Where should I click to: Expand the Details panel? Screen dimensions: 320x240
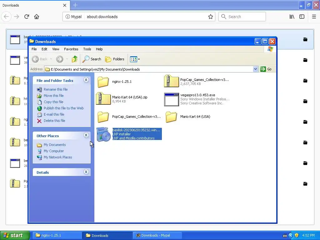(x=86, y=172)
